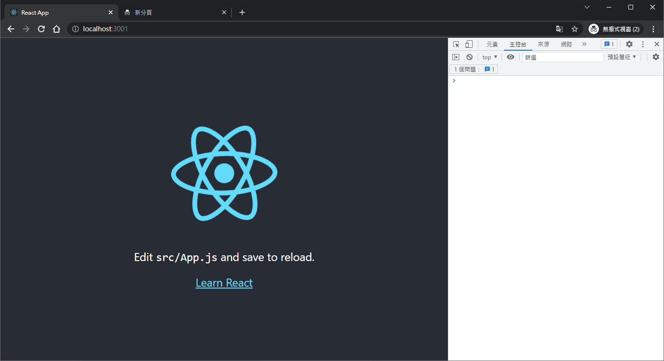This screenshot has width=664, height=361.
Task: Open the tab search dropdown arrow
Action: [587, 7]
